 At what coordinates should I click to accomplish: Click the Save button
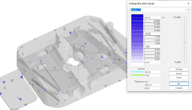pos(179,78)
